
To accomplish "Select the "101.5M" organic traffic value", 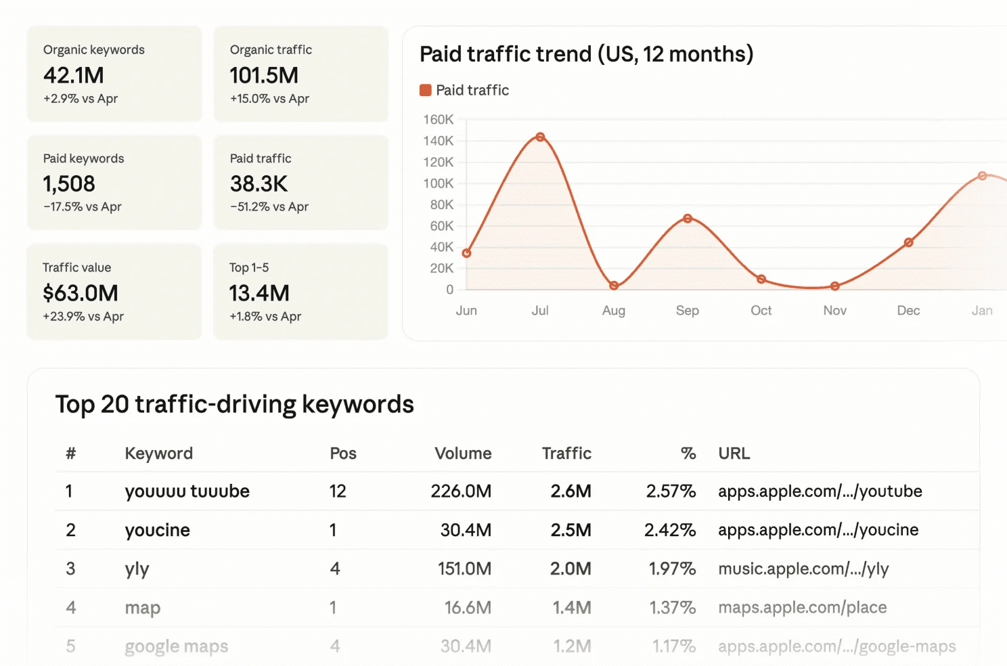I will coord(264,75).
